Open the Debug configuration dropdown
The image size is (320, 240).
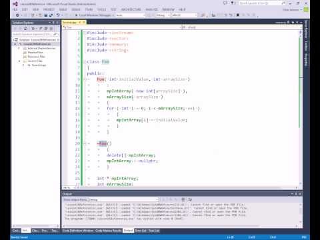[x=163, y=15]
